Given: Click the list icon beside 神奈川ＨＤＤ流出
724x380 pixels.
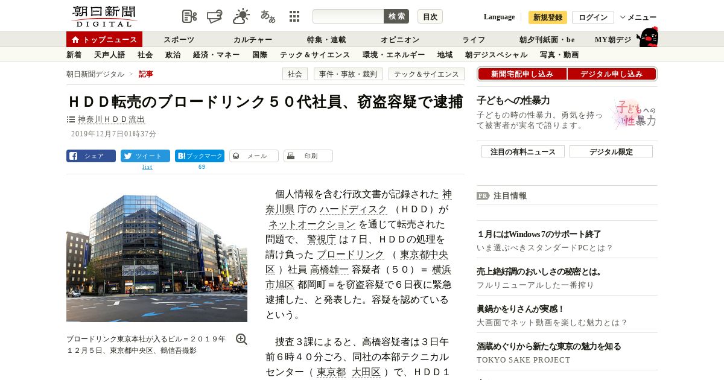Looking at the screenshot, I should [71, 119].
